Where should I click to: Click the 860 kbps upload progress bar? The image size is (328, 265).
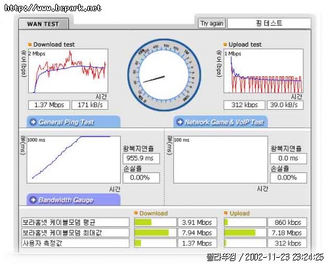[x=245, y=222]
